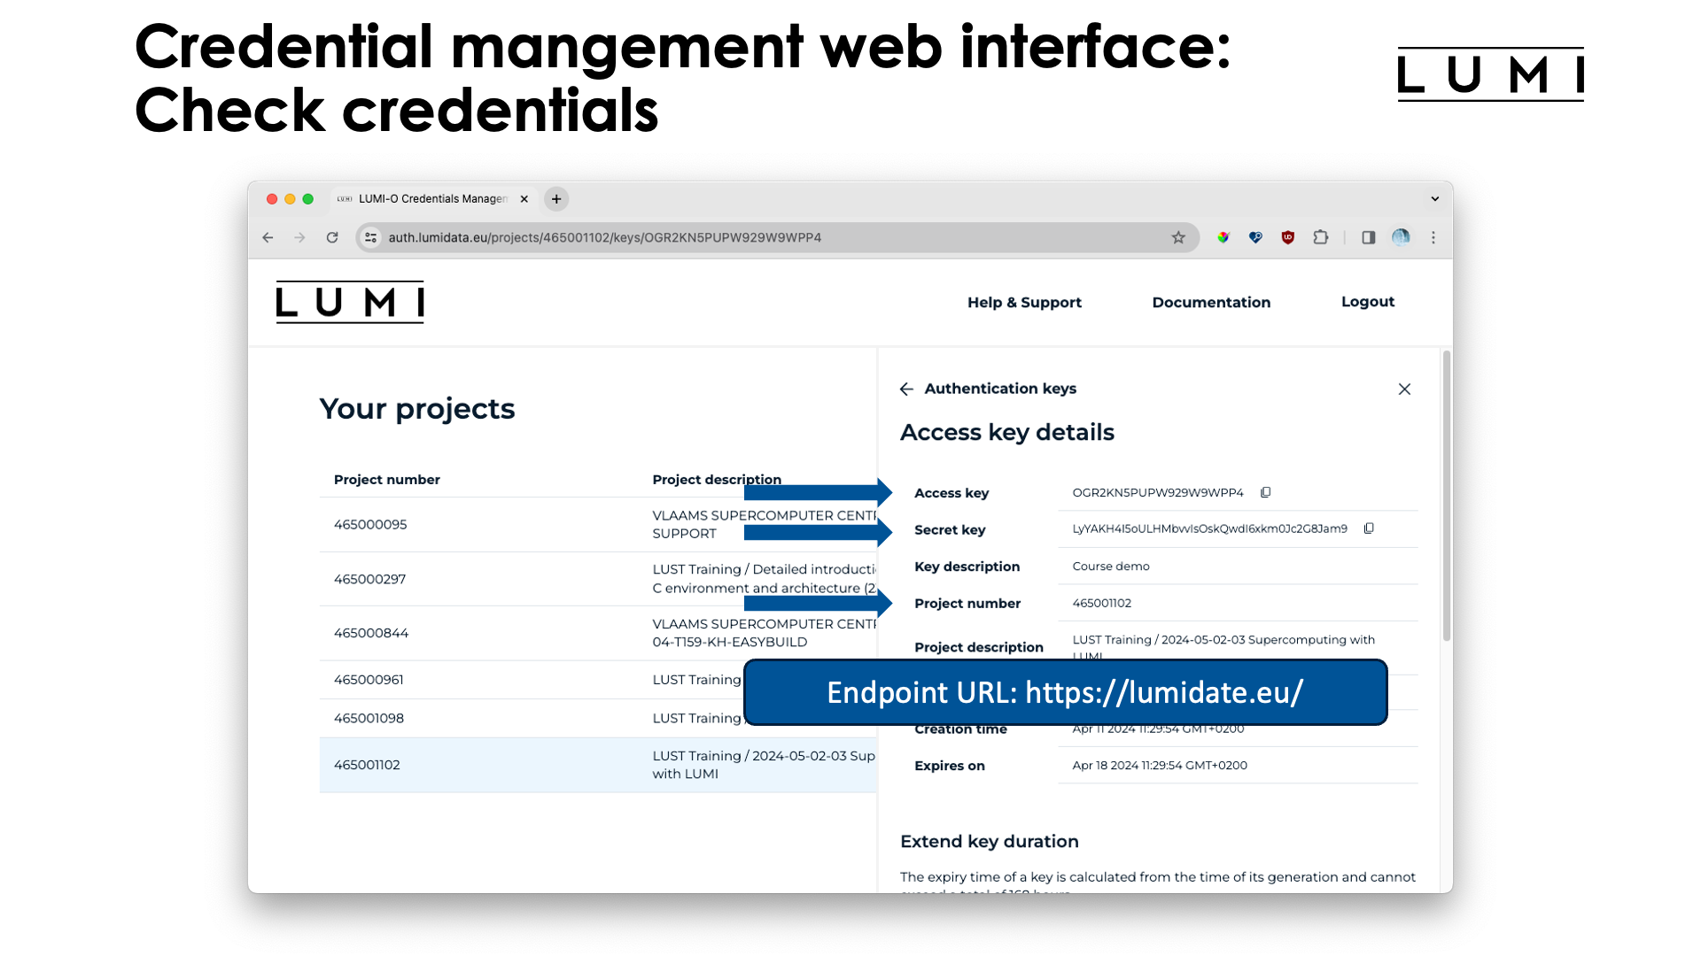
Task: Click Logout from the top navigation
Action: [x=1368, y=301]
